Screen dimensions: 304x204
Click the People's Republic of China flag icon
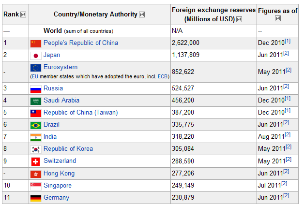pos(36,44)
